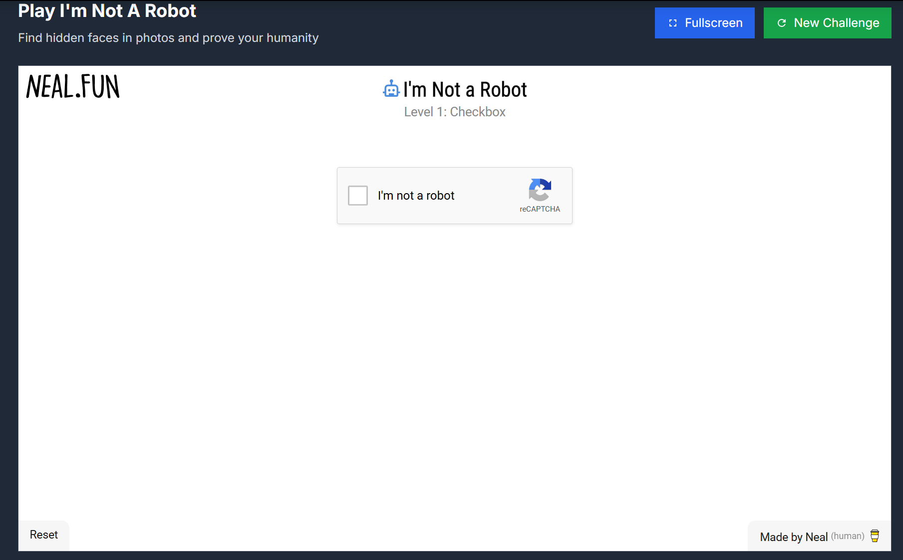The image size is (903, 560).
Task: Click the coffee cup icon
Action: coord(875,536)
